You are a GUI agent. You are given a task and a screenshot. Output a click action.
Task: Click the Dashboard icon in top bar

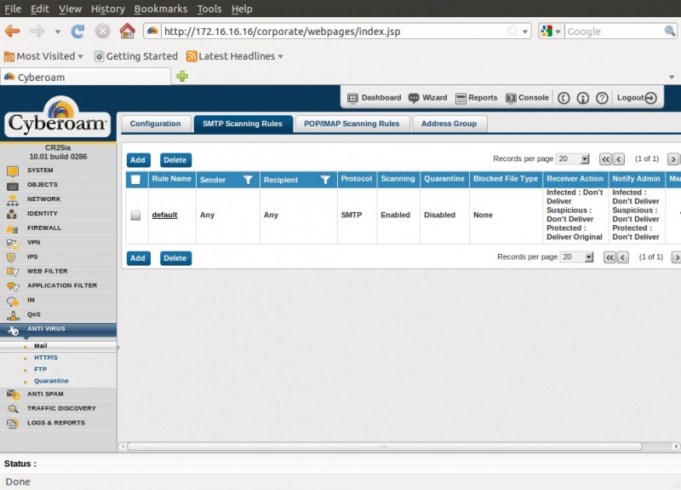point(352,98)
